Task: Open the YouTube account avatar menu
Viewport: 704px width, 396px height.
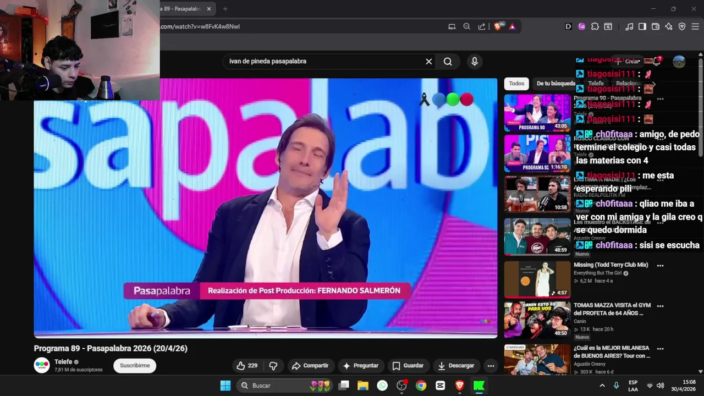Action: click(679, 62)
